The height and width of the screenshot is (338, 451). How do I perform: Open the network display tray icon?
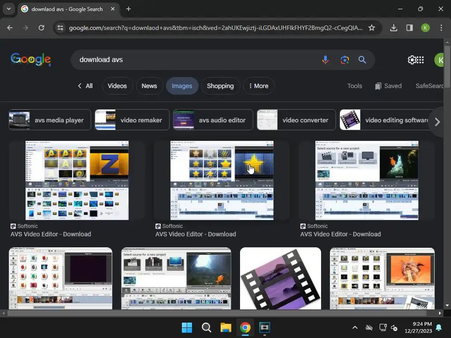coord(383,327)
